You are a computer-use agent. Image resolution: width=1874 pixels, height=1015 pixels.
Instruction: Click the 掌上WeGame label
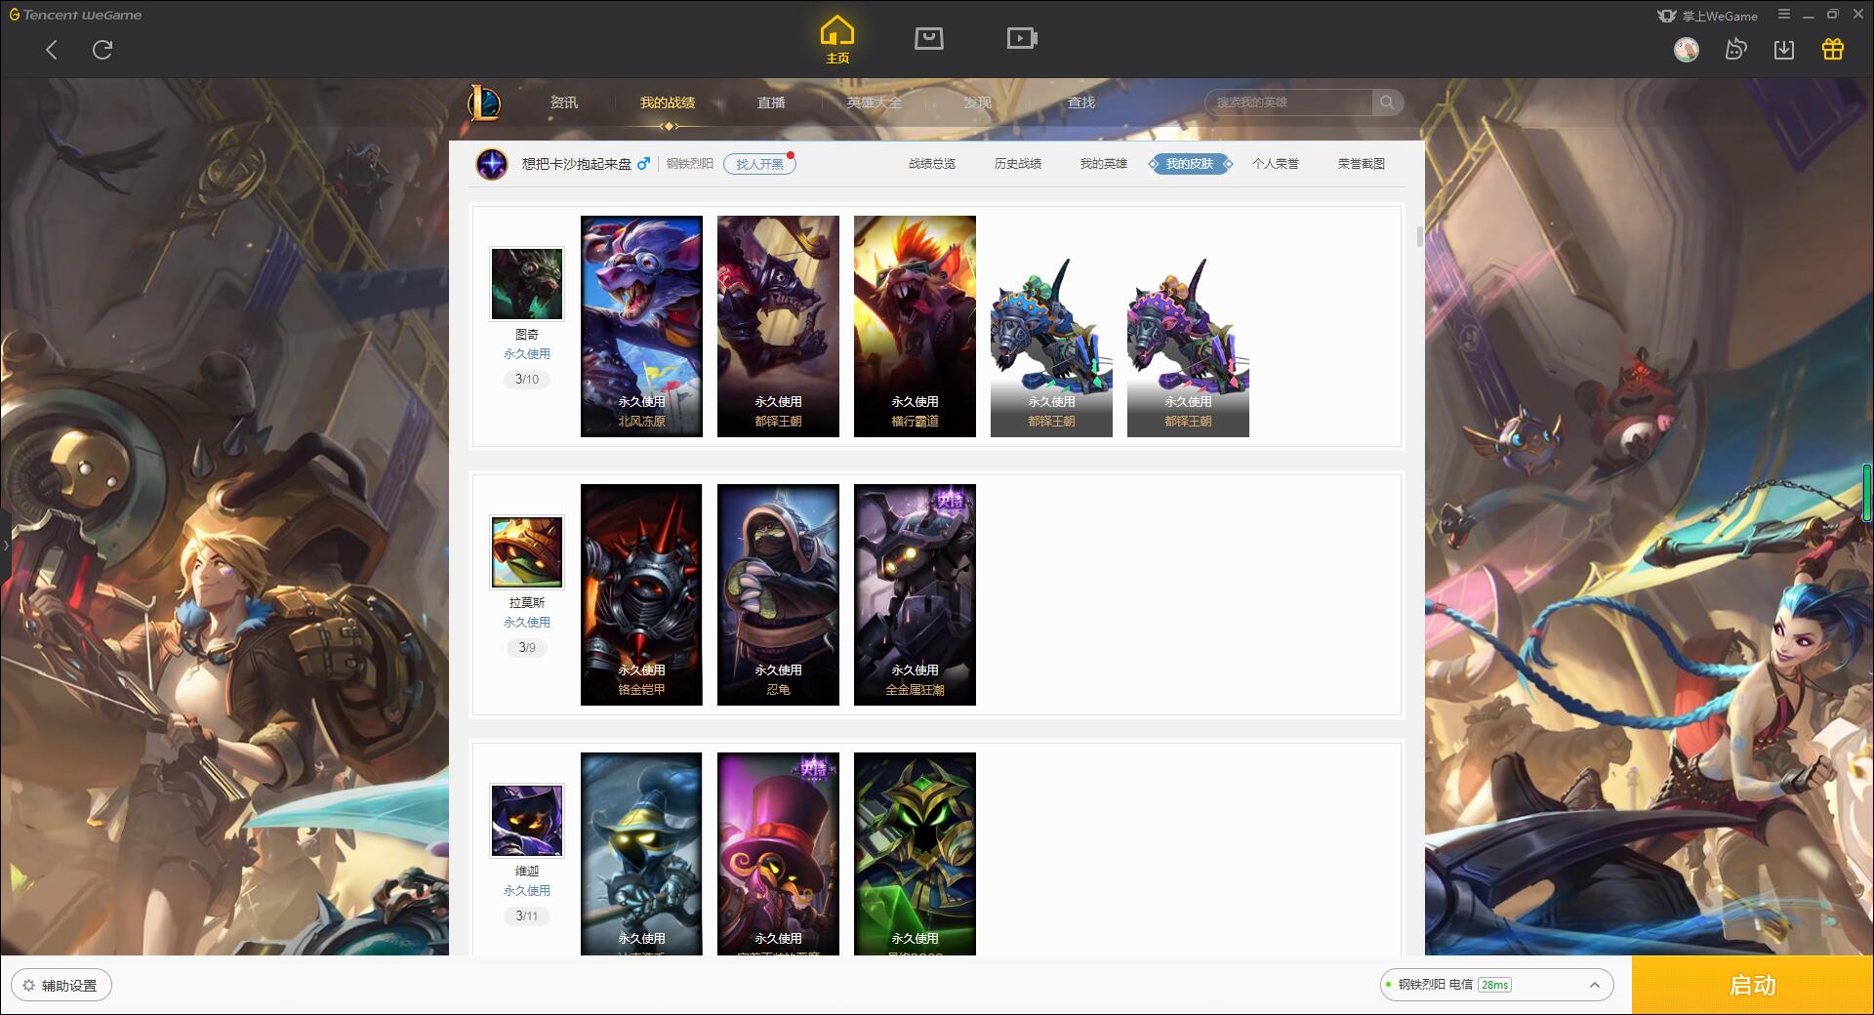[1720, 16]
